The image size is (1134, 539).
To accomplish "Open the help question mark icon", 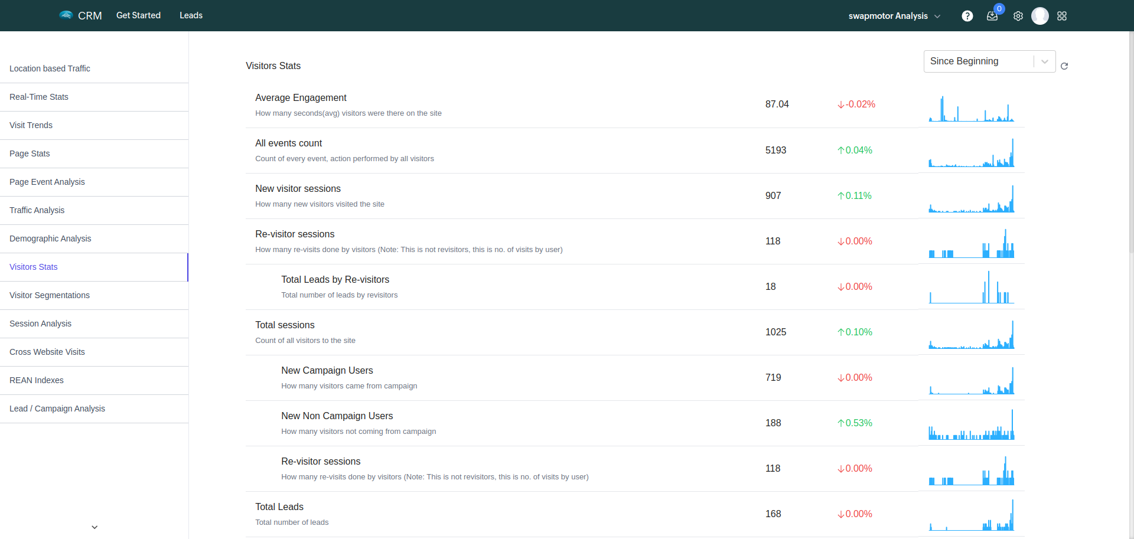I will (967, 16).
